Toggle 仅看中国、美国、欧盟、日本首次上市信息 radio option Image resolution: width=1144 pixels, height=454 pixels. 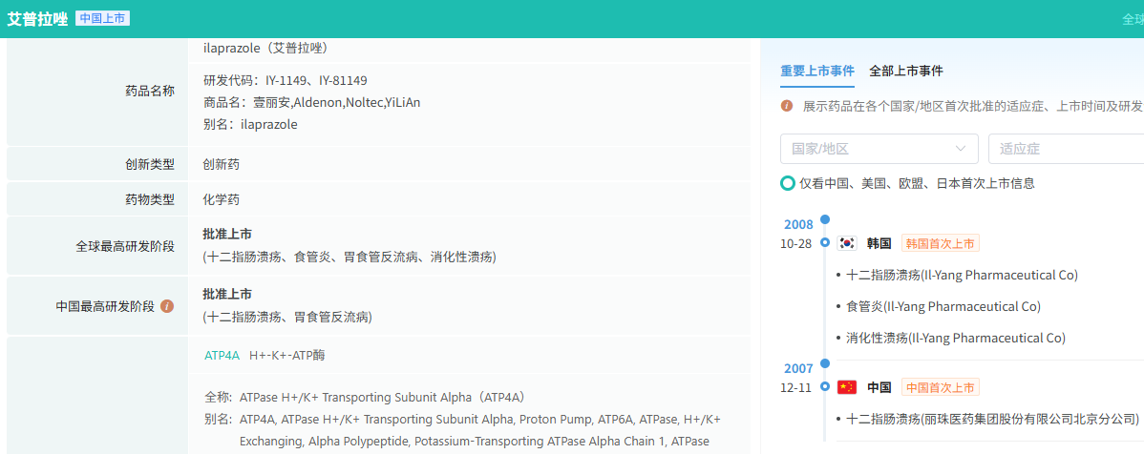[788, 183]
